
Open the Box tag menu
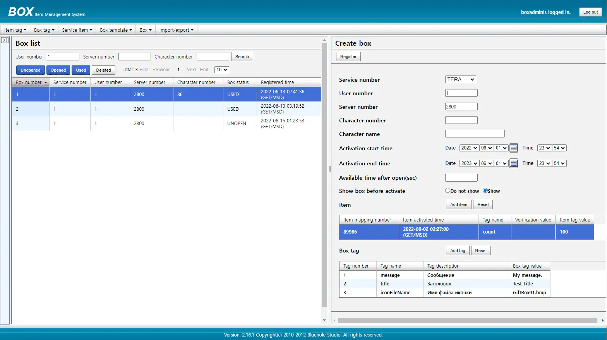(44, 30)
